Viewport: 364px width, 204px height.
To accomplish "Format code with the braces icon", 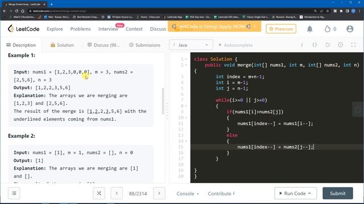I will (315, 45).
